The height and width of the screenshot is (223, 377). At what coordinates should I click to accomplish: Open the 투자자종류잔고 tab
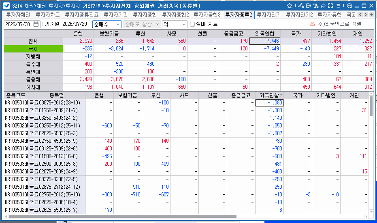[x=82, y=15]
